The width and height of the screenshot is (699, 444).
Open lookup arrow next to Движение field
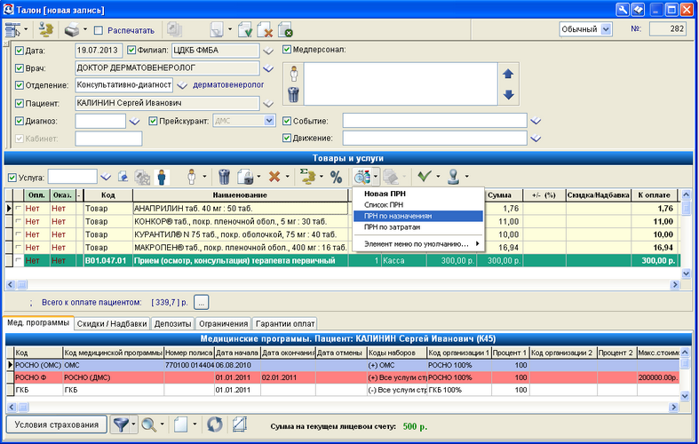pyautogui.click(x=536, y=139)
